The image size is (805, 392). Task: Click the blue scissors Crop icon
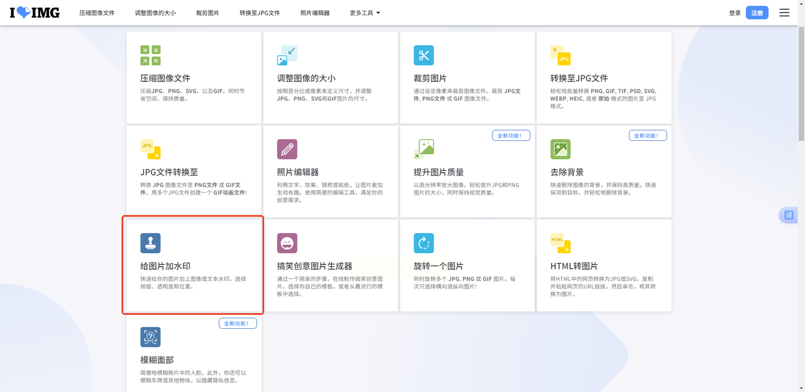424,55
